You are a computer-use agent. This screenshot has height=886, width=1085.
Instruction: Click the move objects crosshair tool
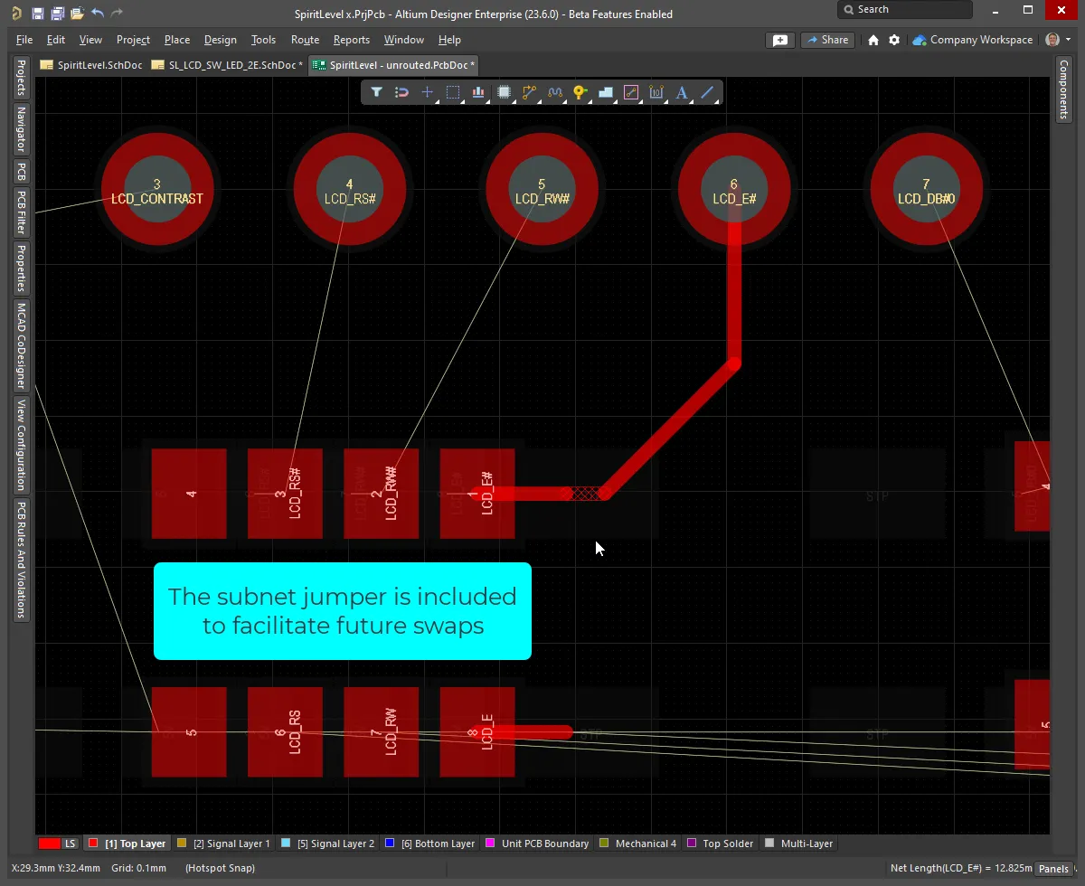pos(428,92)
